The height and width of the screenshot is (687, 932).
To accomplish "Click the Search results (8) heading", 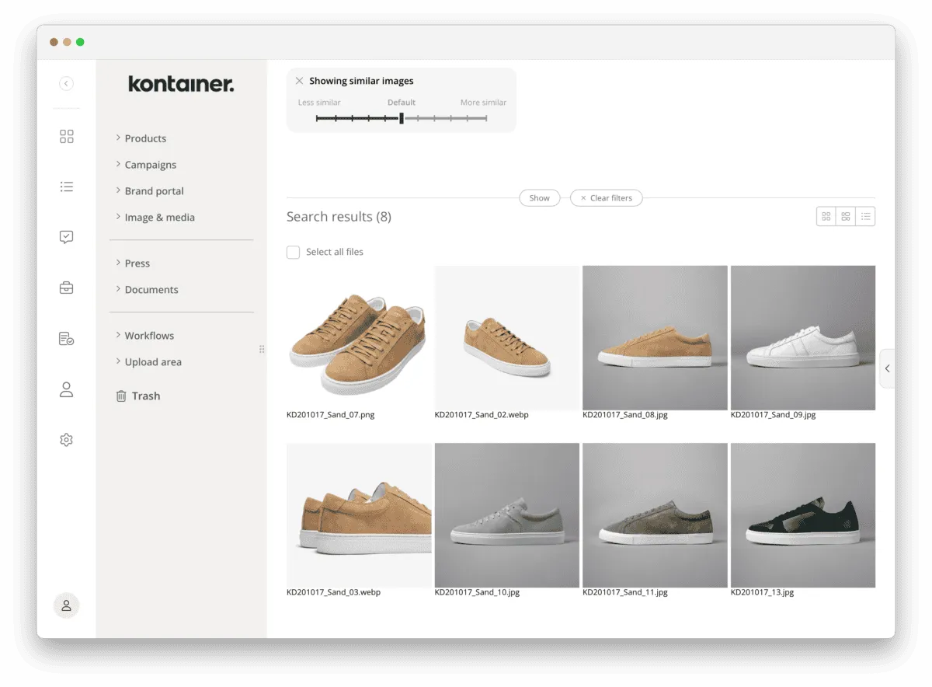I will [339, 217].
